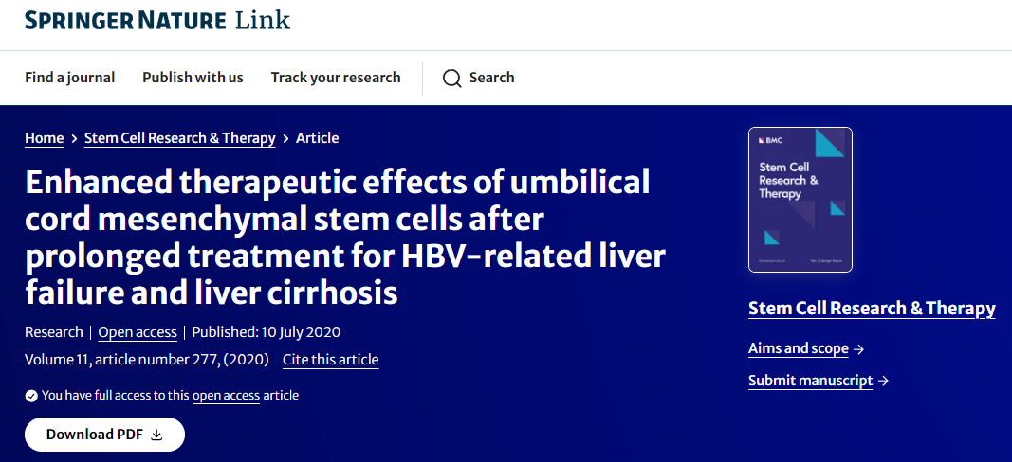
Task: Click the download arrow icon beside Download PDF
Action: pyautogui.click(x=157, y=435)
